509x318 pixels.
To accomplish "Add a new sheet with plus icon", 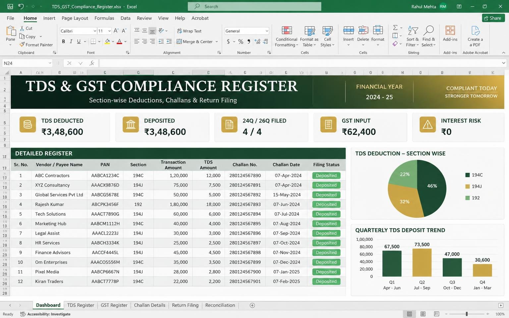I will 252,305.
